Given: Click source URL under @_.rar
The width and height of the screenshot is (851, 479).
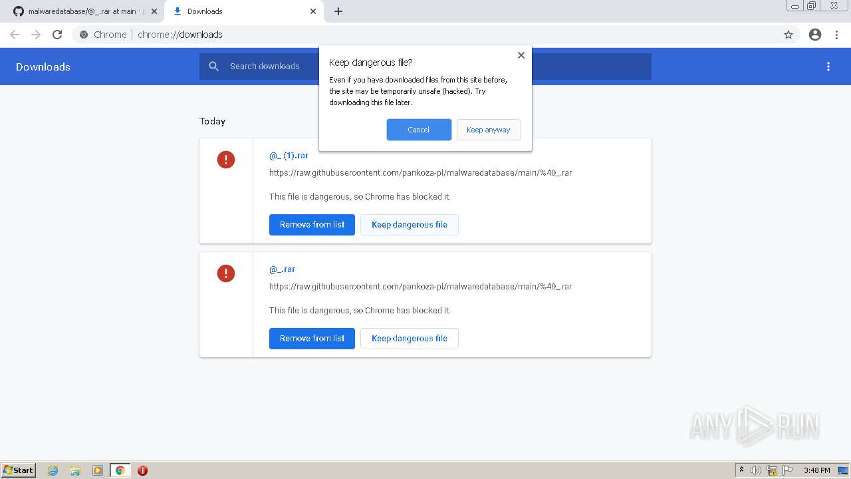Looking at the screenshot, I should coord(420,287).
